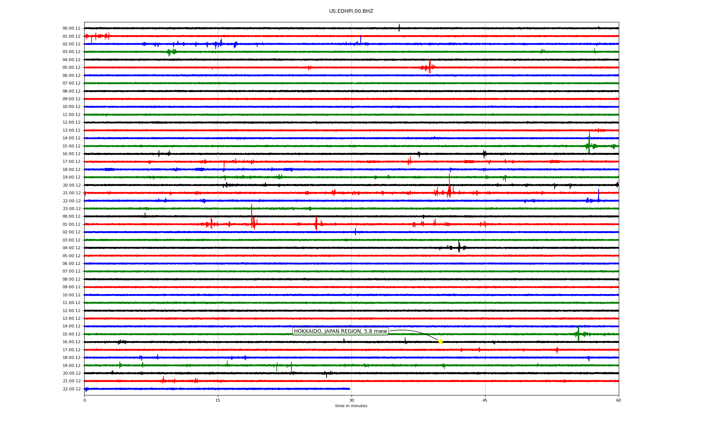The height and width of the screenshot is (439, 703).
Task: Click the bottom-most 22:00:12 row label
Action: point(71,389)
